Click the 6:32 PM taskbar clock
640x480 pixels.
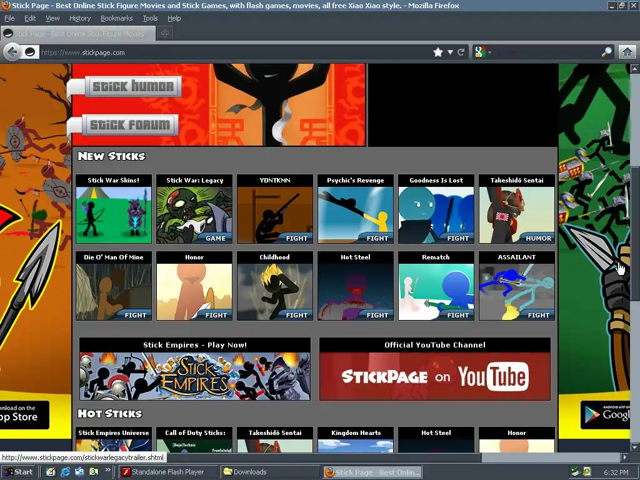point(616,472)
